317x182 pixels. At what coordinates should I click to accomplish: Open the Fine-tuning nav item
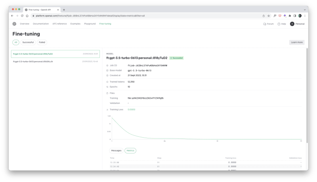click(105, 24)
